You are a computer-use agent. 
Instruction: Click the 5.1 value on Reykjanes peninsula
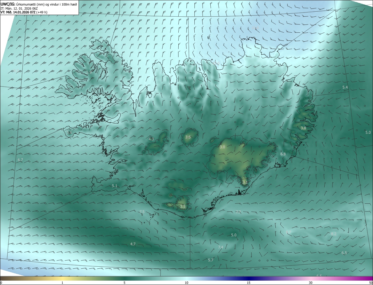click(115, 186)
